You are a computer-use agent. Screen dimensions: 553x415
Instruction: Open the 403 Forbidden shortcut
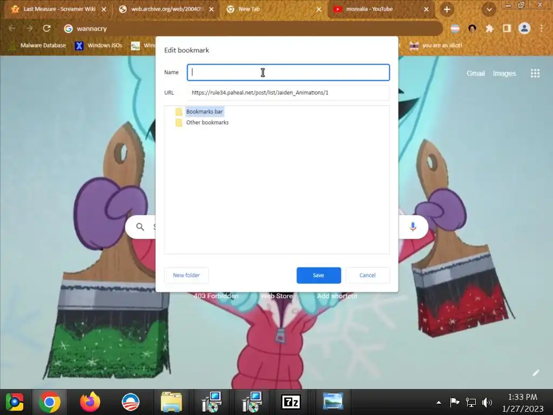pyautogui.click(x=216, y=296)
